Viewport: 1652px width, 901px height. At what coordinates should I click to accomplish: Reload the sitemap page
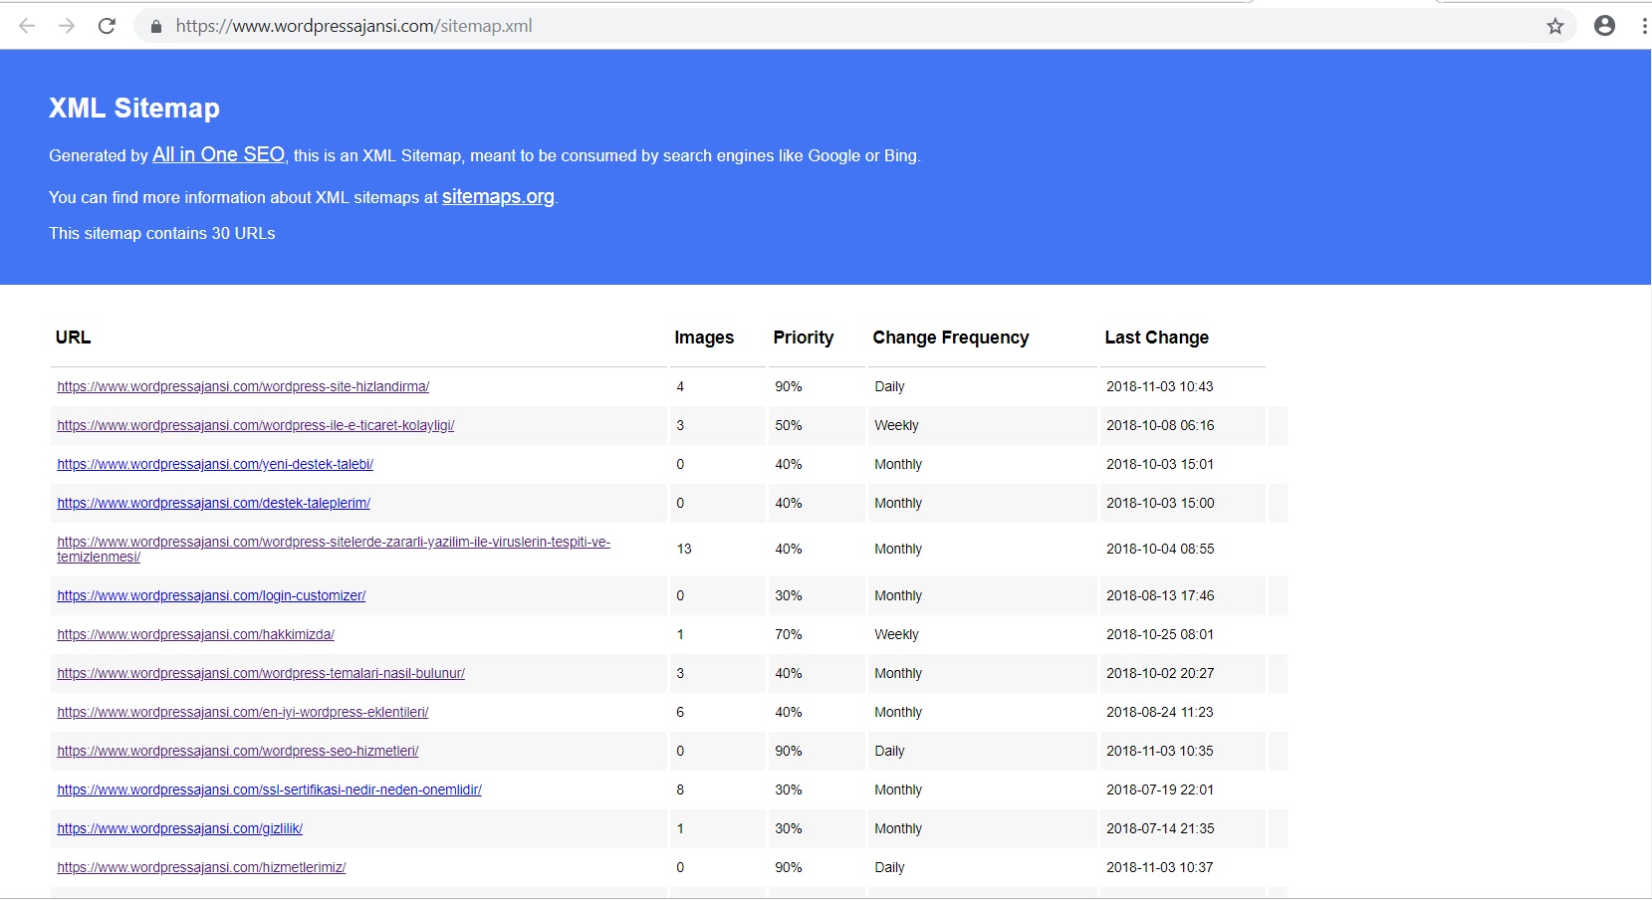click(x=107, y=26)
